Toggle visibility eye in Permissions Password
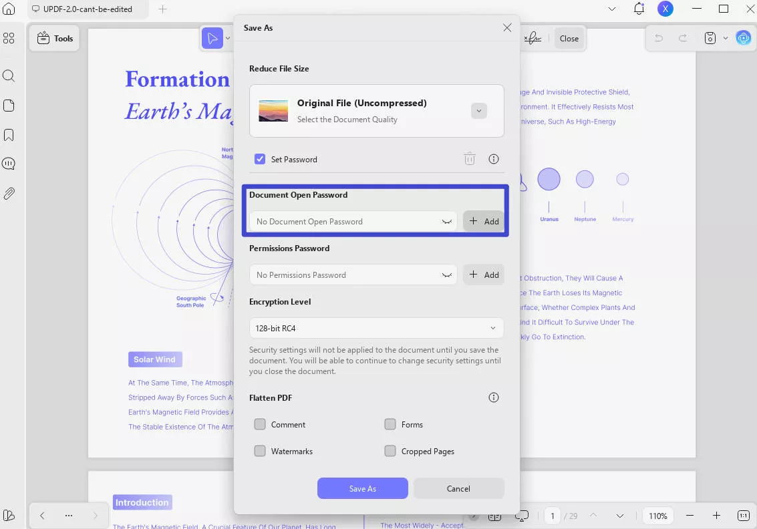The image size is (757, 529). (446, 275)
